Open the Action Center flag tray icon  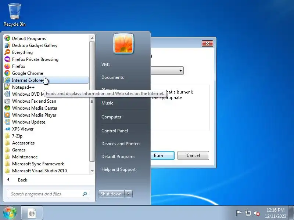point(239,213)
